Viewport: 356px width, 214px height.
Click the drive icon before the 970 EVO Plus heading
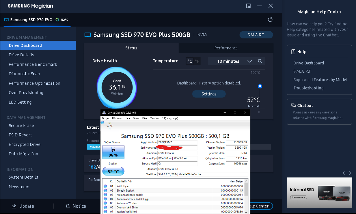87,35
